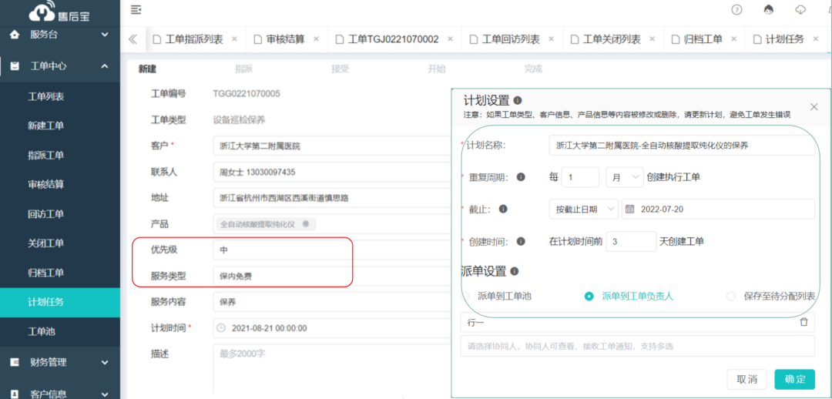
Task: Open help via question mark icon
Action: coord(736,9)
